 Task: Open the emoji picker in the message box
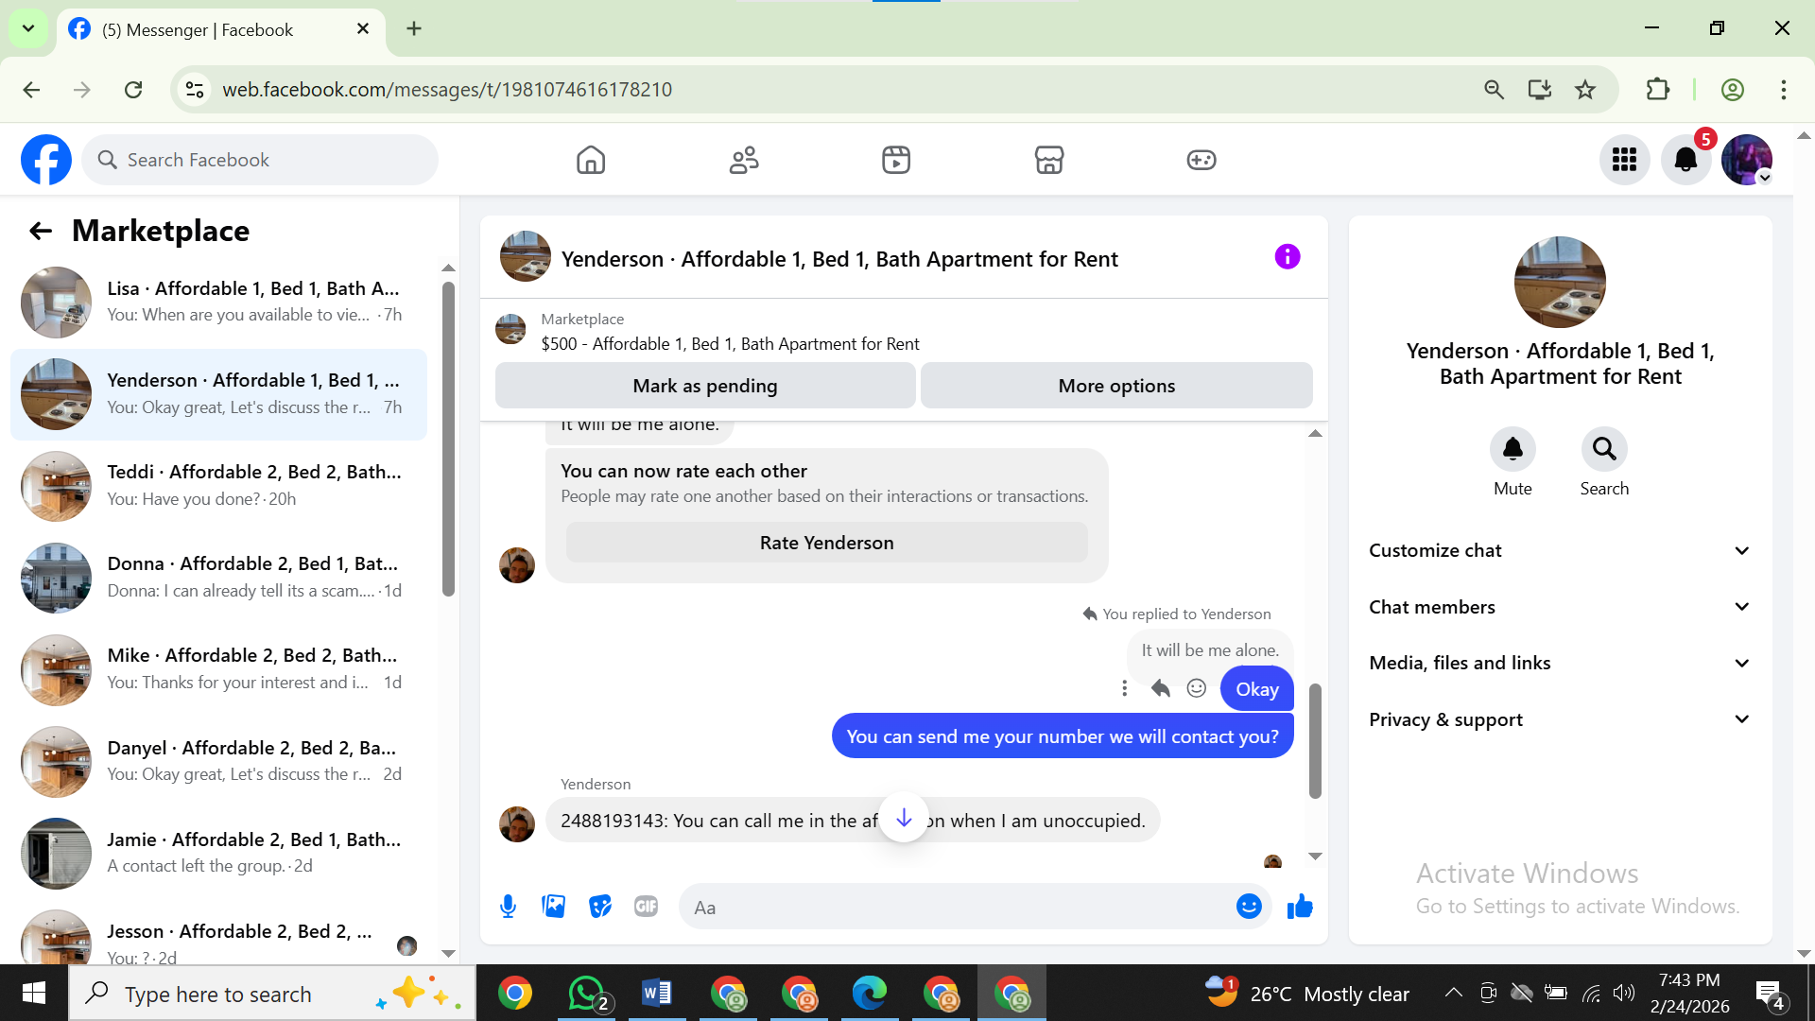(1249, 907)
